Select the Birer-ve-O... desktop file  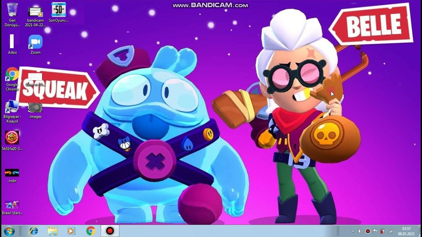pos(35,80)
